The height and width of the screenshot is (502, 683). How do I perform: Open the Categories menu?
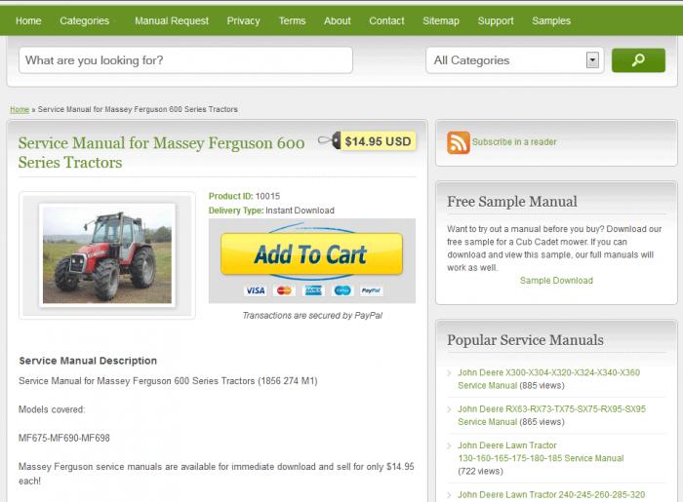tap(85, 20)
